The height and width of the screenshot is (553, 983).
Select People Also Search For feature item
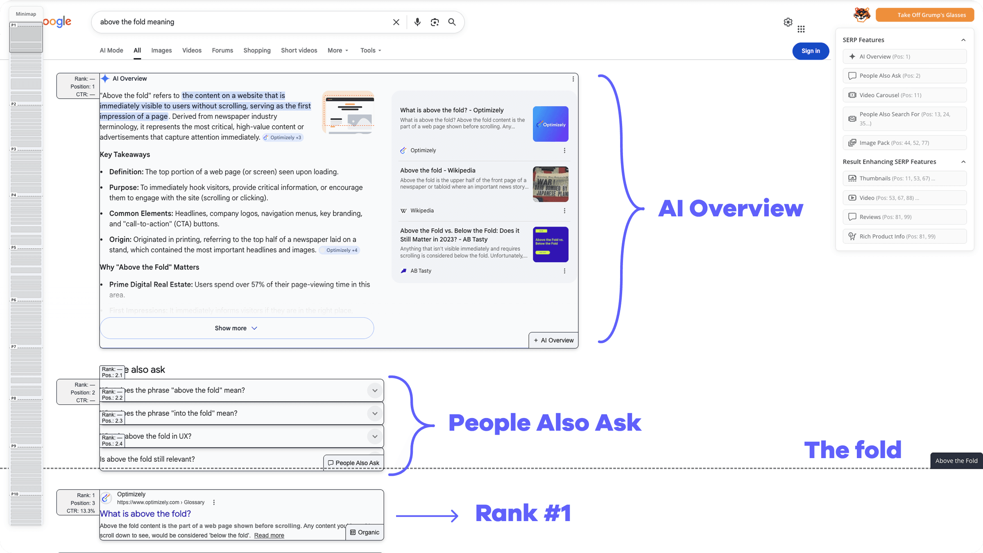[904, 119]
